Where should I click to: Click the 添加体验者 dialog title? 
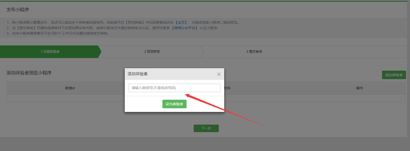[137, 74]
